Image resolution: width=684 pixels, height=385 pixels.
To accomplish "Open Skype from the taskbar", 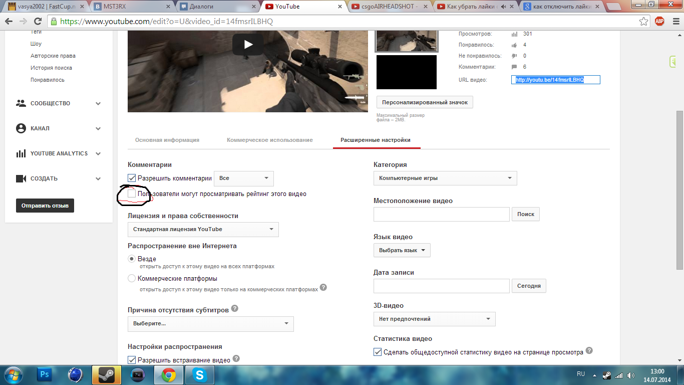I will point(200,374).
